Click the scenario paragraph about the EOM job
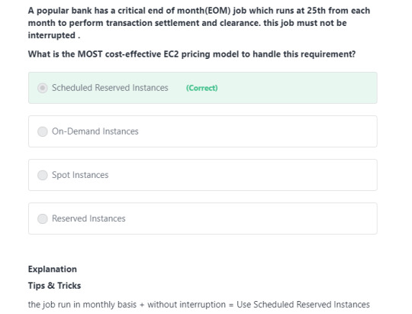Image resolution: width=412 pixels, height=314 pixels. (199, 23)
